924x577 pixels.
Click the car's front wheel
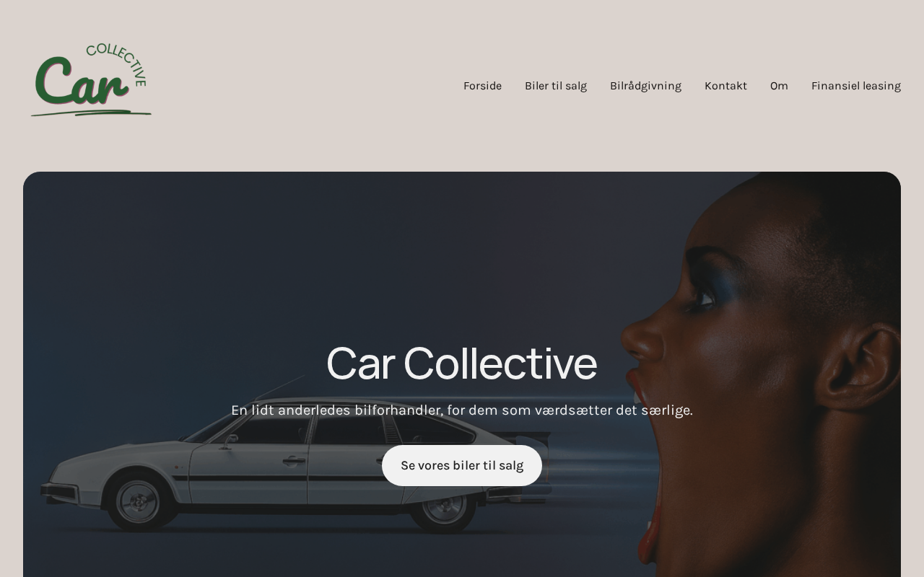tap(138, 500)
